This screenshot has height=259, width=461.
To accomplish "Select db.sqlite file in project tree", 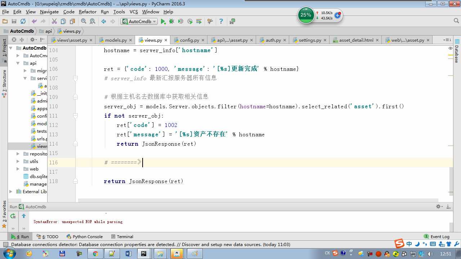I will [35, 176].
